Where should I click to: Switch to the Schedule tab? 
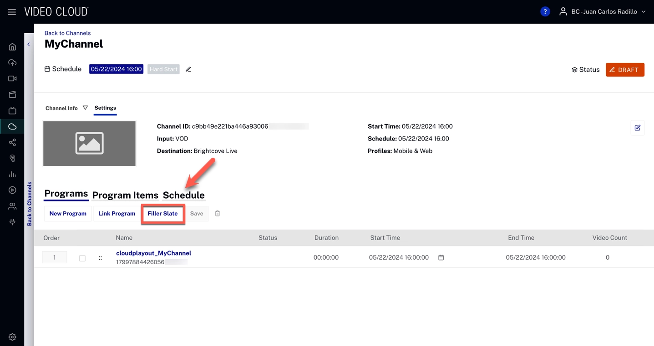183,195
